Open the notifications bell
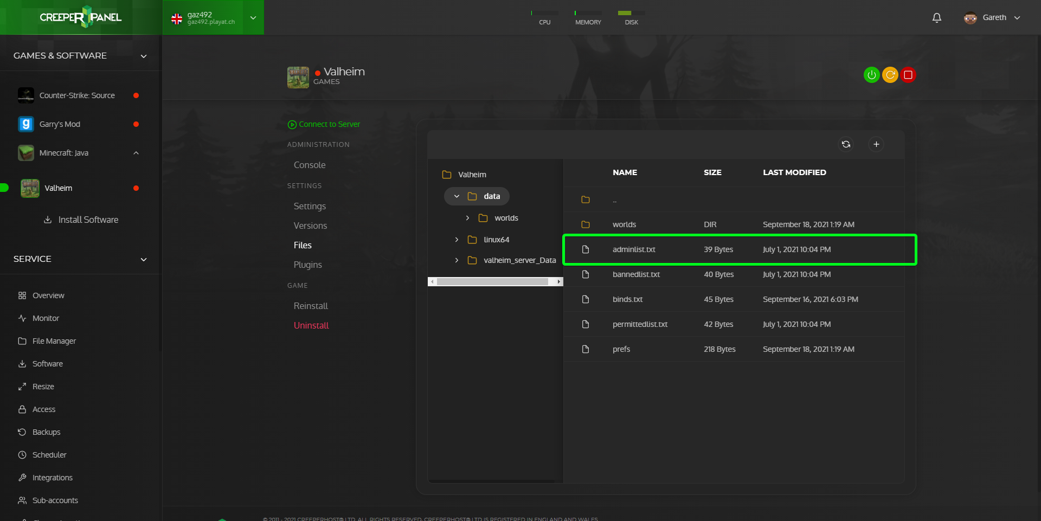The image size is (1041, 521). click(936, 17)
